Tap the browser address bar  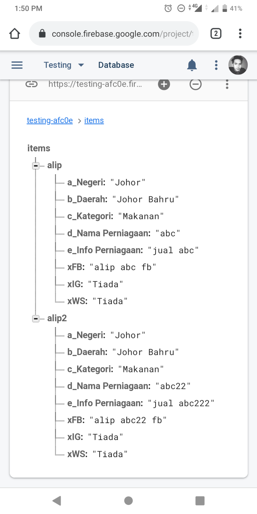(x=114, y=33)
